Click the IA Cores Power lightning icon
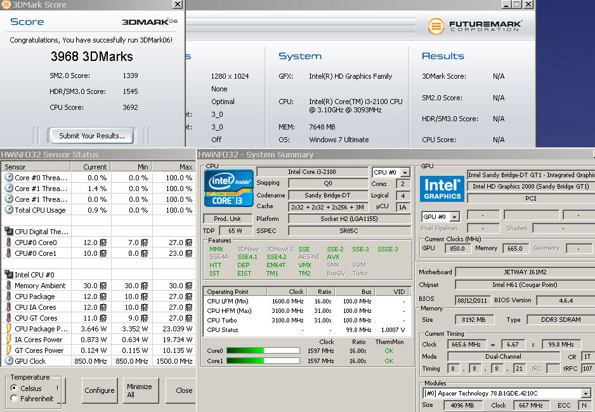 coord(9,340)
